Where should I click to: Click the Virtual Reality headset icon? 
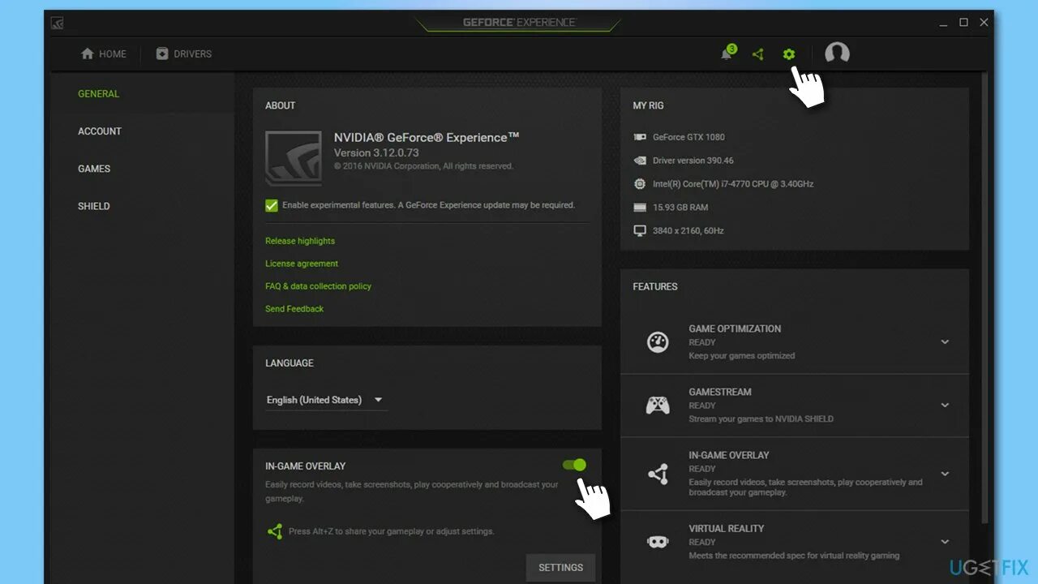coord(658,542)
